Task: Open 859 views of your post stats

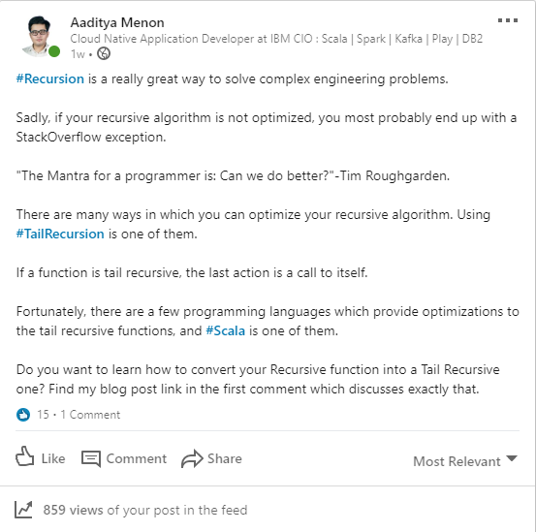Action: tap(145, 510)
